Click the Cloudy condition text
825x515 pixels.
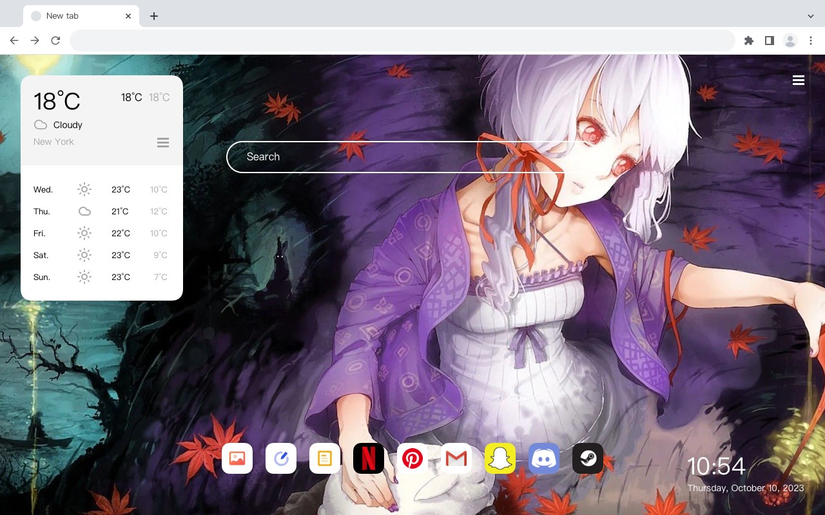68,125
